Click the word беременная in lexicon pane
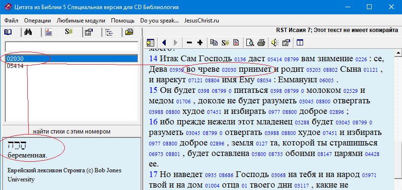The width and height of the screenshot is (402, 190). tap(27, 155)
